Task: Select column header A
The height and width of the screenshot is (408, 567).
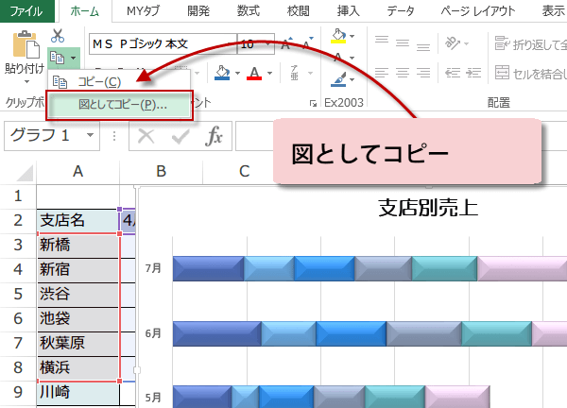Action: click(x=77, y=171)
